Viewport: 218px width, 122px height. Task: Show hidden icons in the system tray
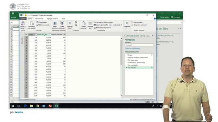158,106
